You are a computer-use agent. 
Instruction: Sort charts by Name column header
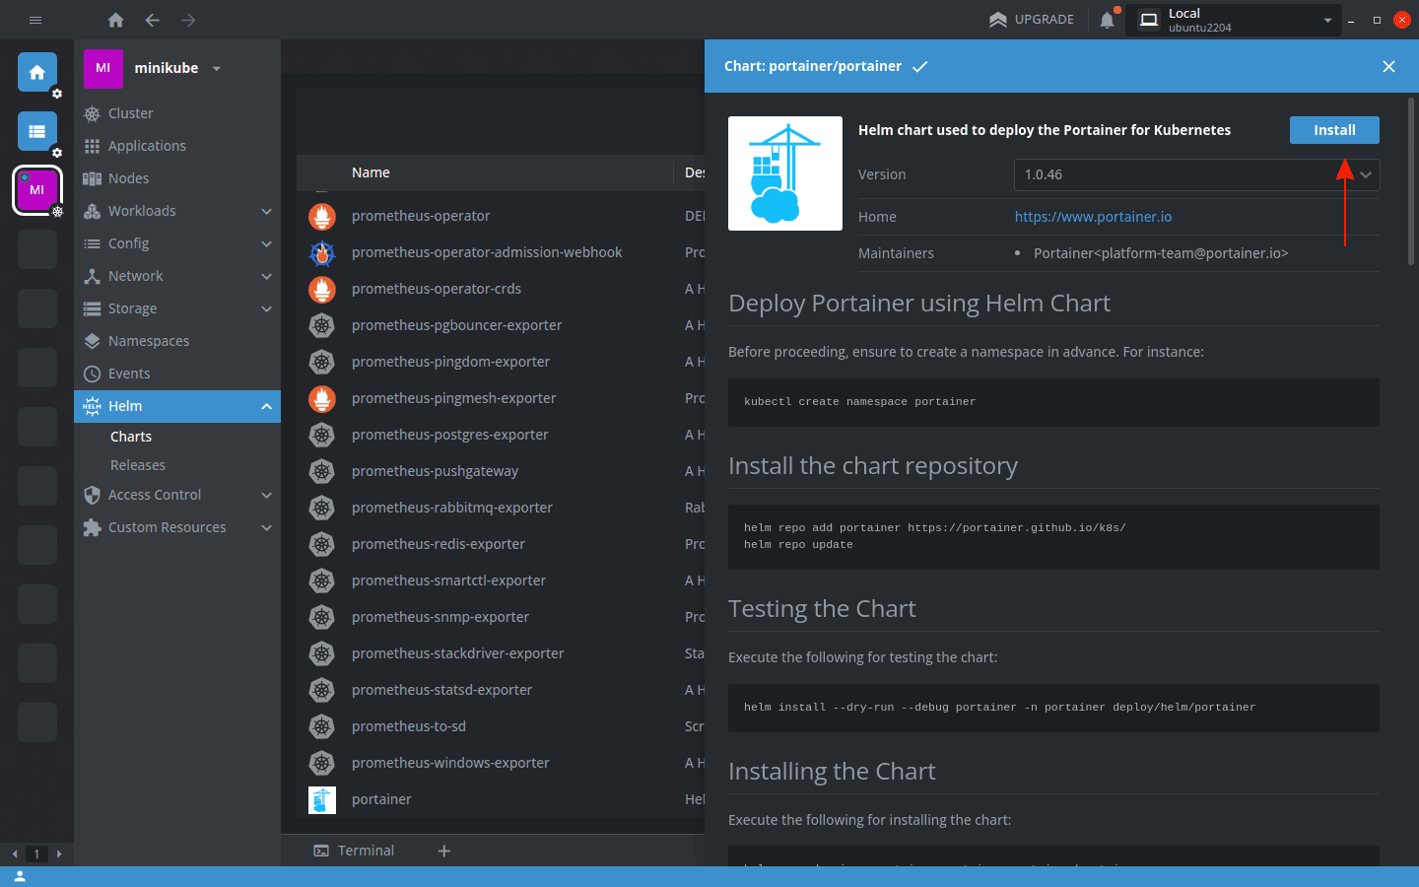[x=371, y=172]
